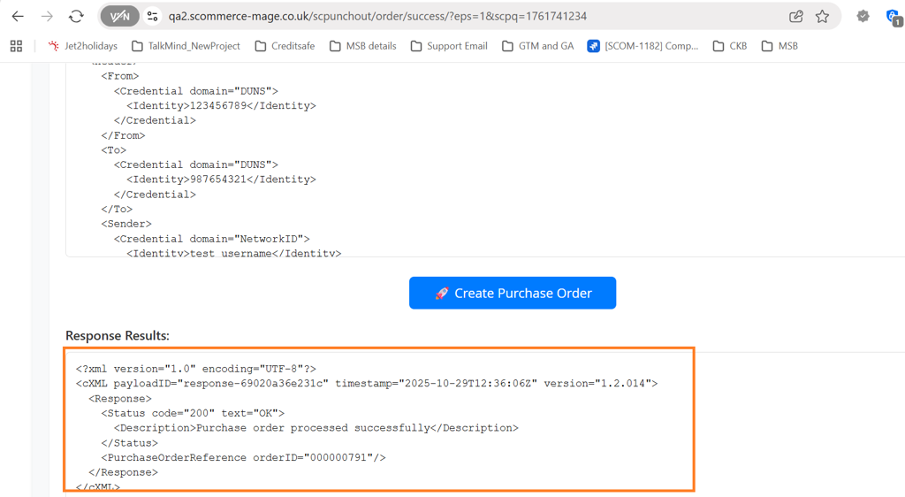Toggle the VPN badge in address bar
This screenshot has height=497, width=905.
tap(119, 16)
